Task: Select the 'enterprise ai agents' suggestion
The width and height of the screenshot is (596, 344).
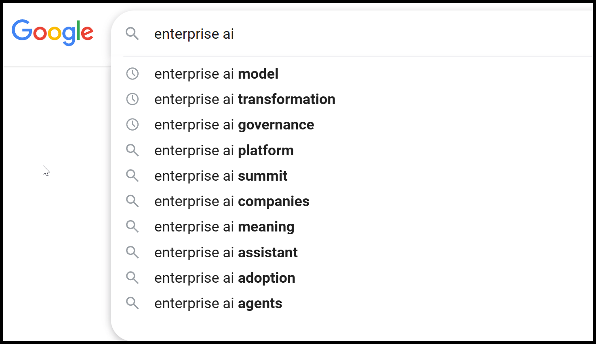Action: (x=218, y=303)
